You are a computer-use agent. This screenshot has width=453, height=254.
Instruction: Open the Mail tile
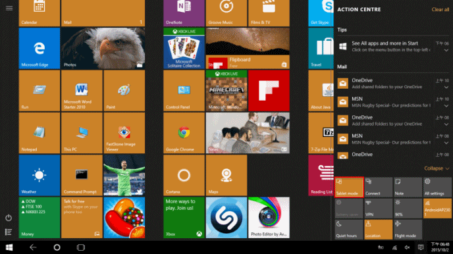tap(103, 13)
